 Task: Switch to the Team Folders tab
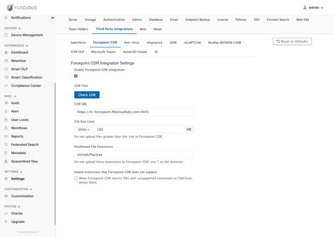coord(78,29)
